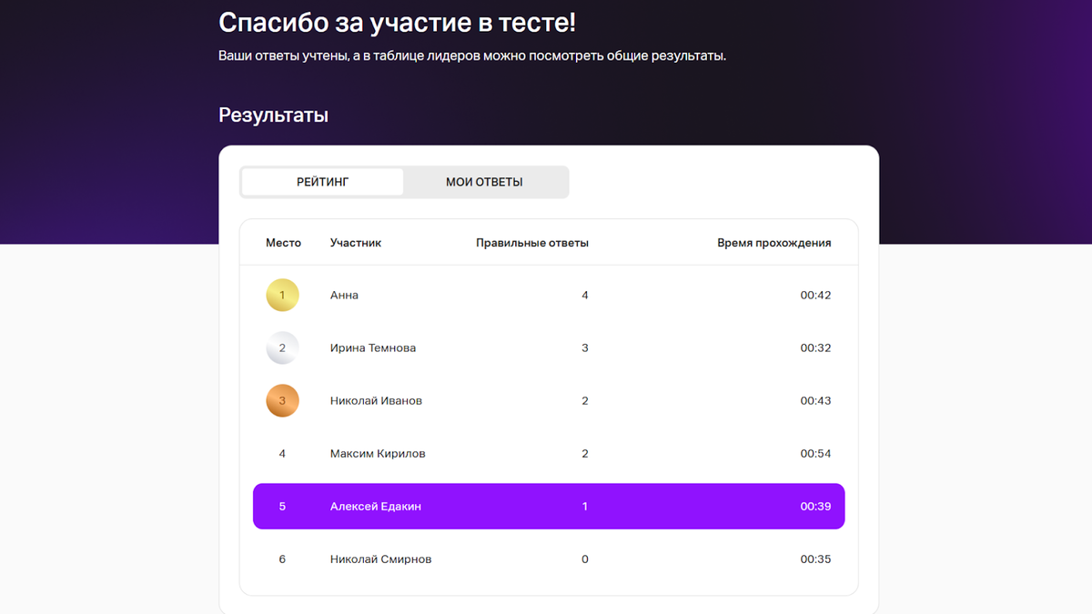Click the gold medal icon for Анна
Screen dimensions: 1092x614
(x=282, y=295)
